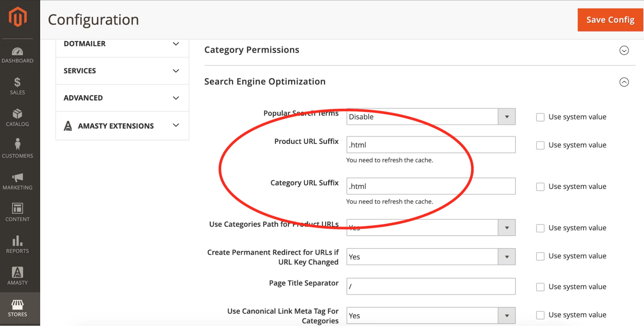
Task: Check Use system value for Product URL Suffix
Action: pos(540,145)
